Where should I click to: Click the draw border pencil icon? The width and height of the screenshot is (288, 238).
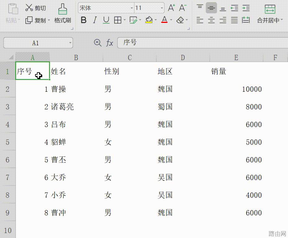(133, 20)
